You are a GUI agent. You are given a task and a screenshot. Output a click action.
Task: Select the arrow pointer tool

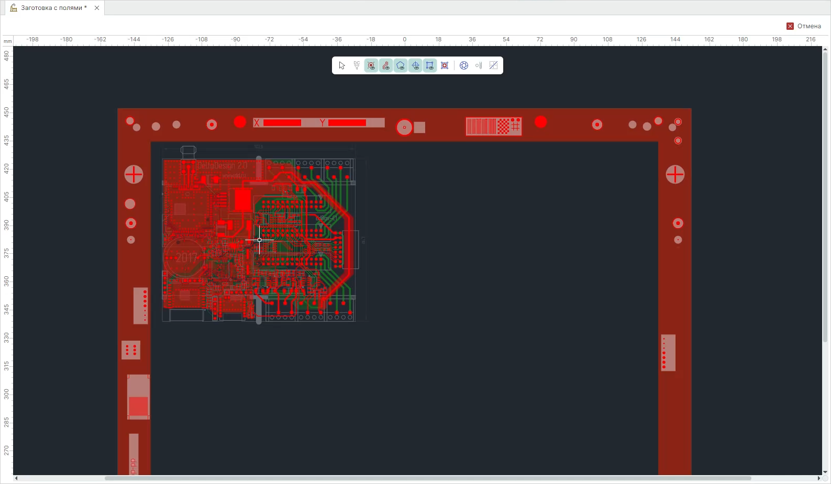coord(342,65)
